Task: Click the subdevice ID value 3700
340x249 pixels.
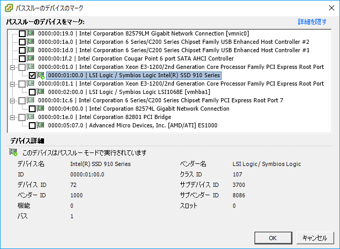Action: (239, 185)
